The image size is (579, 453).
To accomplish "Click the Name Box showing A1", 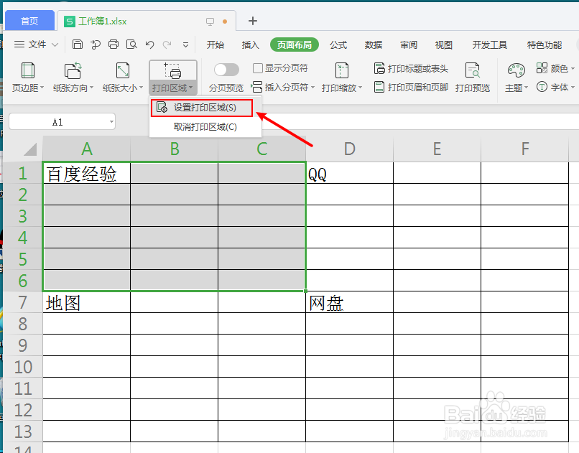I will point(62,122).
